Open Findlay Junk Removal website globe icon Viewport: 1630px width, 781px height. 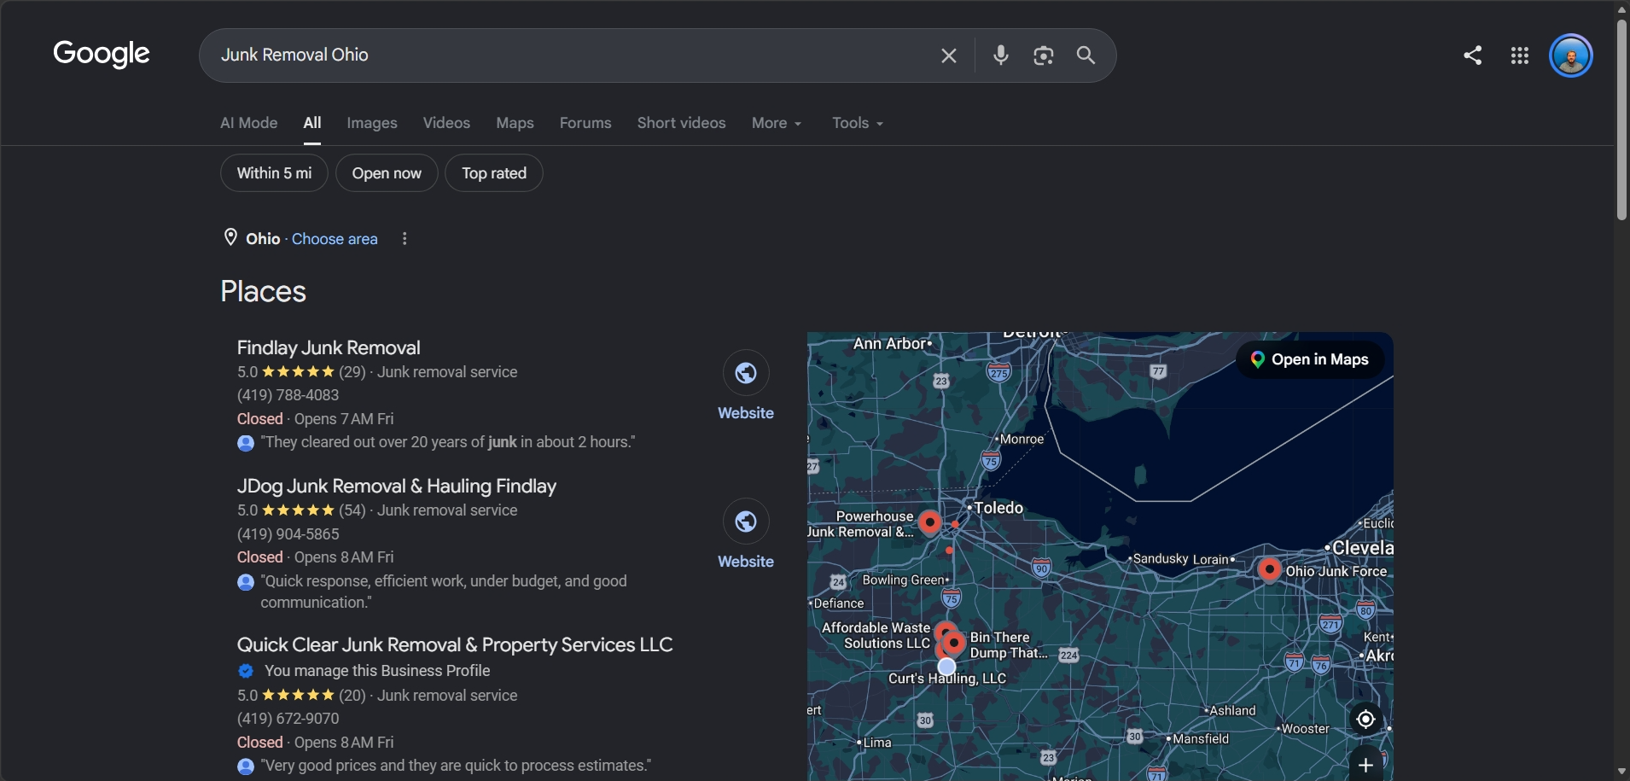point(746,373)
